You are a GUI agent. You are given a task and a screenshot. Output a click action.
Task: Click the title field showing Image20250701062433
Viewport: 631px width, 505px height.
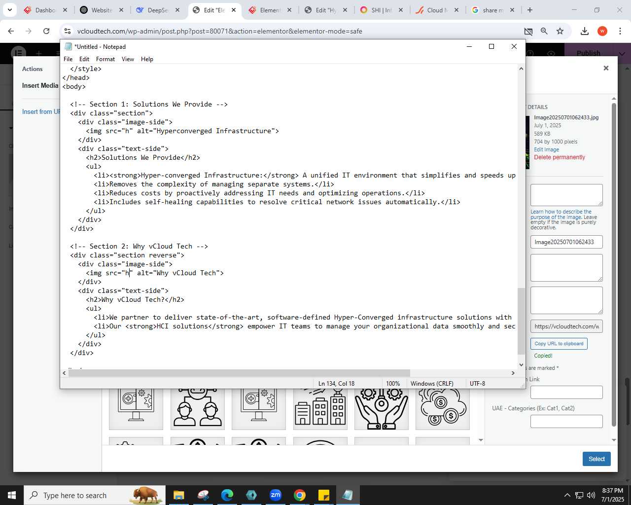566,242
